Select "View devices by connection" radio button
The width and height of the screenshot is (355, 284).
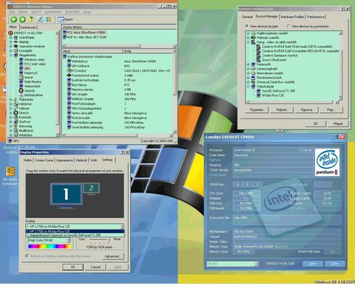pyautogui.click(x=288, y=26)
